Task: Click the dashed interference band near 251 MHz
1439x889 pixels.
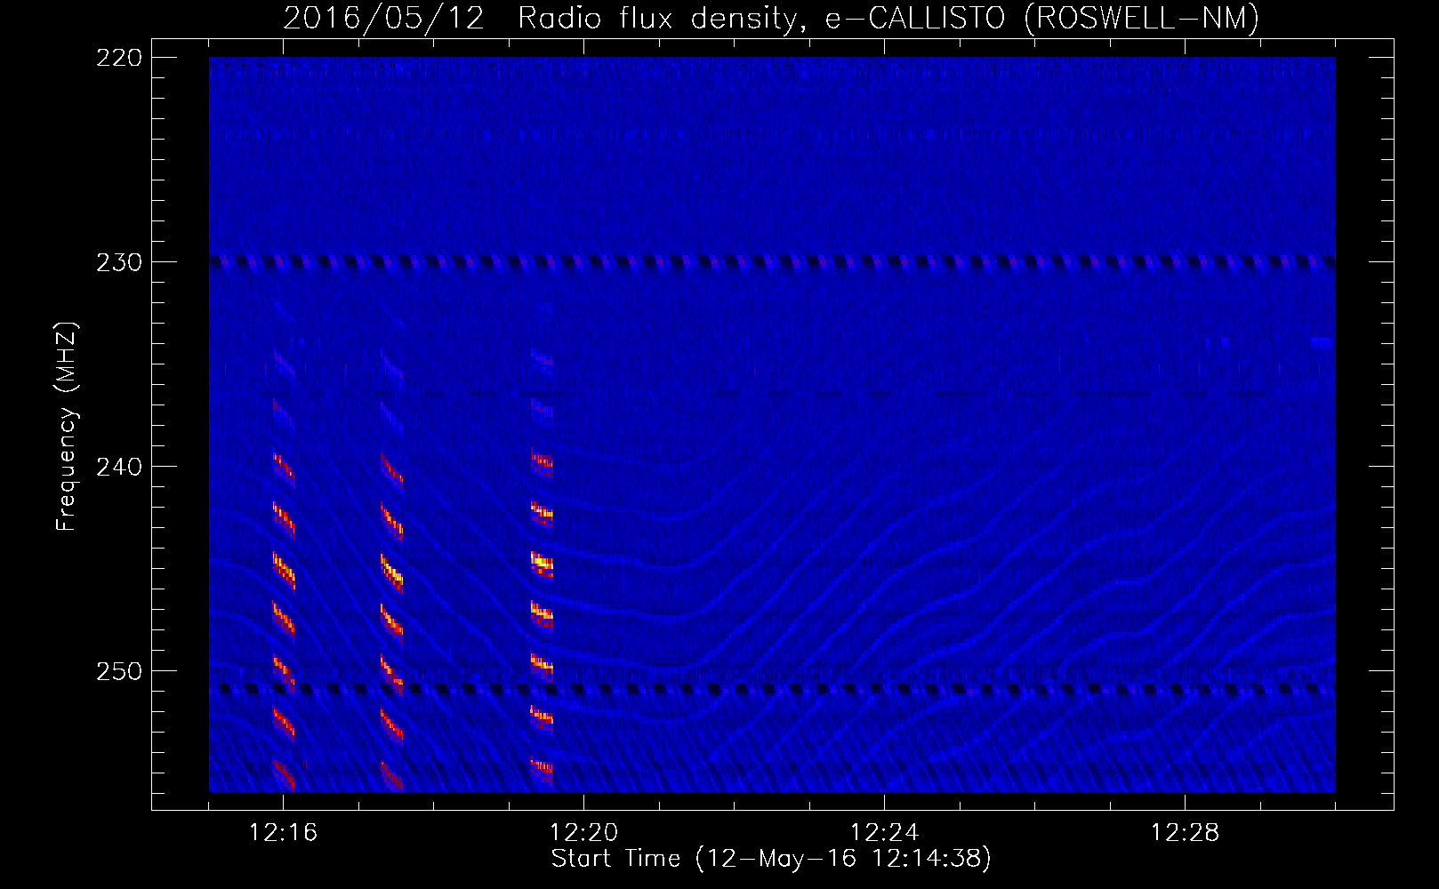Action: tap(772, 689)
